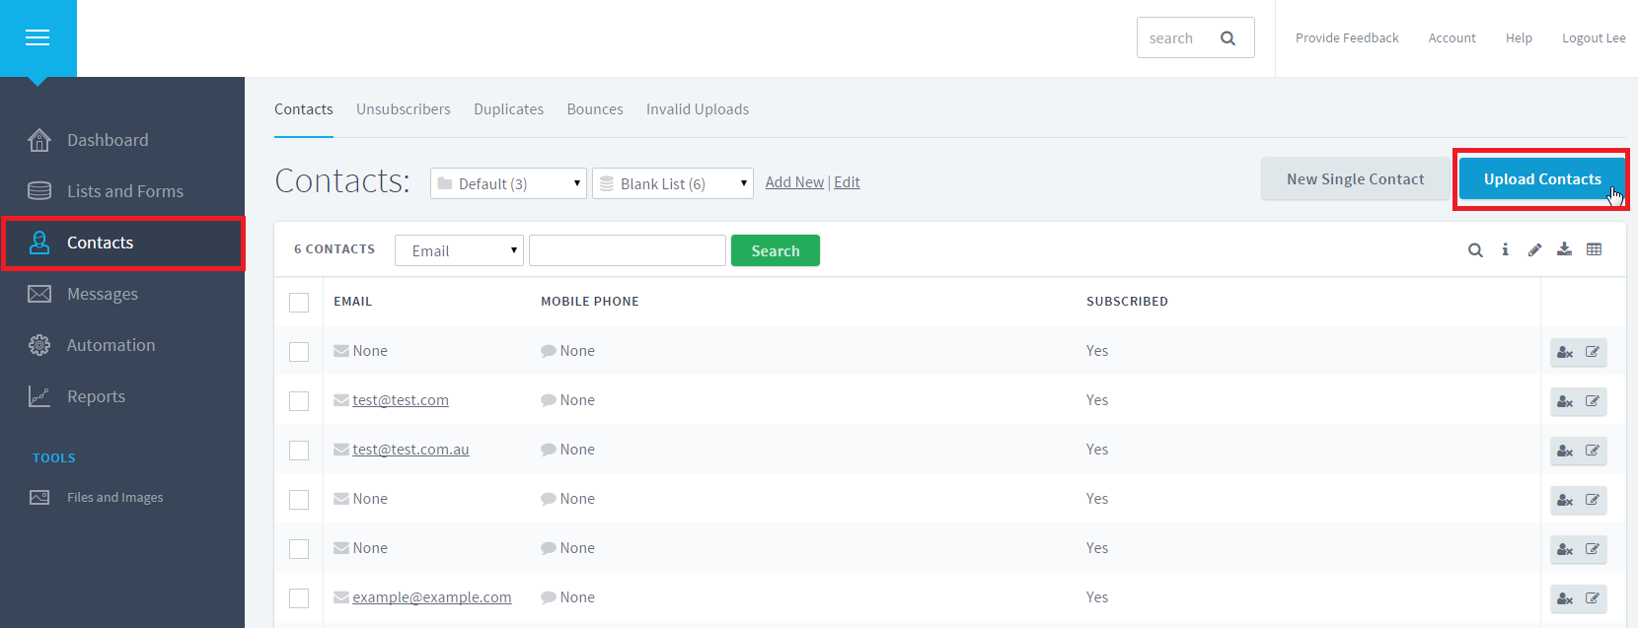Open the Account link
The width and height of the screenshot is (1638, 628).
coord(1452,38)
